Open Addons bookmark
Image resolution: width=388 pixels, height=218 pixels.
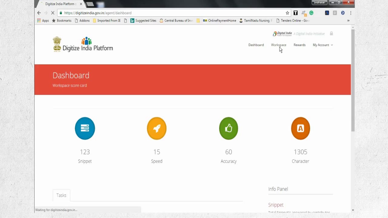point(82,21)
